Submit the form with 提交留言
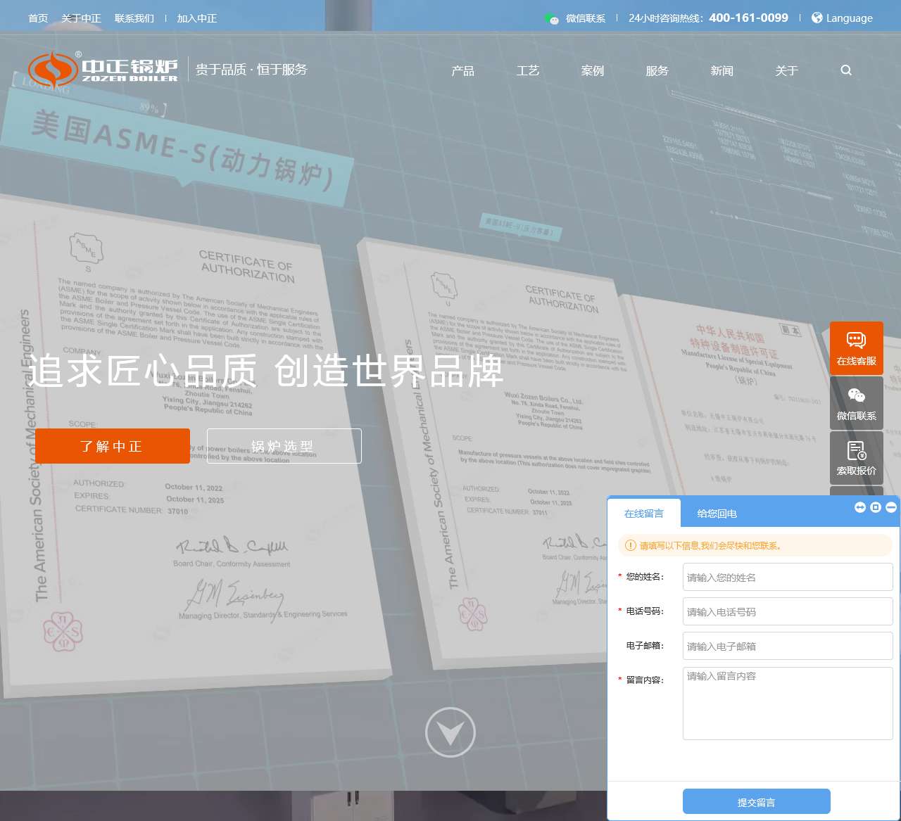901x821 pixels. (x=756, y=802)
